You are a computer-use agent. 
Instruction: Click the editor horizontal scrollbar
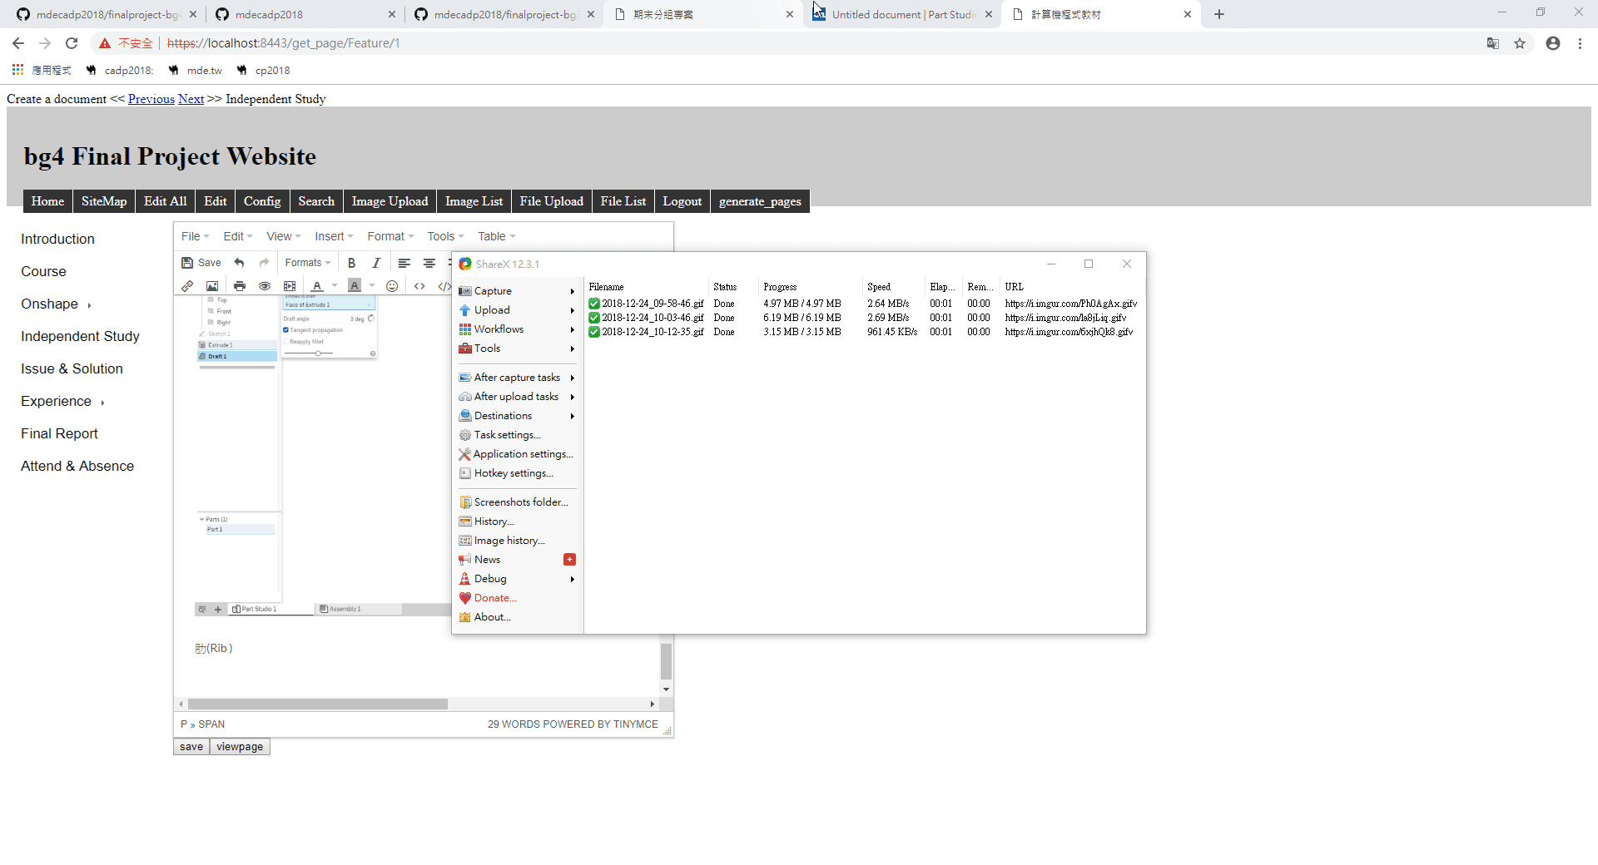point(318,704)
